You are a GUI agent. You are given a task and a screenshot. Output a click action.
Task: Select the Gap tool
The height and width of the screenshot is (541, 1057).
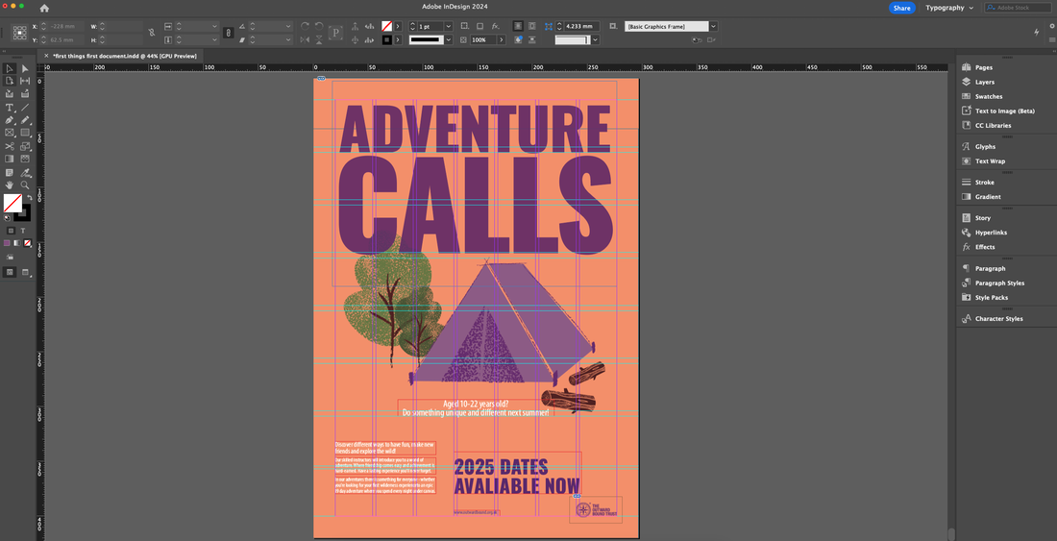25,81
